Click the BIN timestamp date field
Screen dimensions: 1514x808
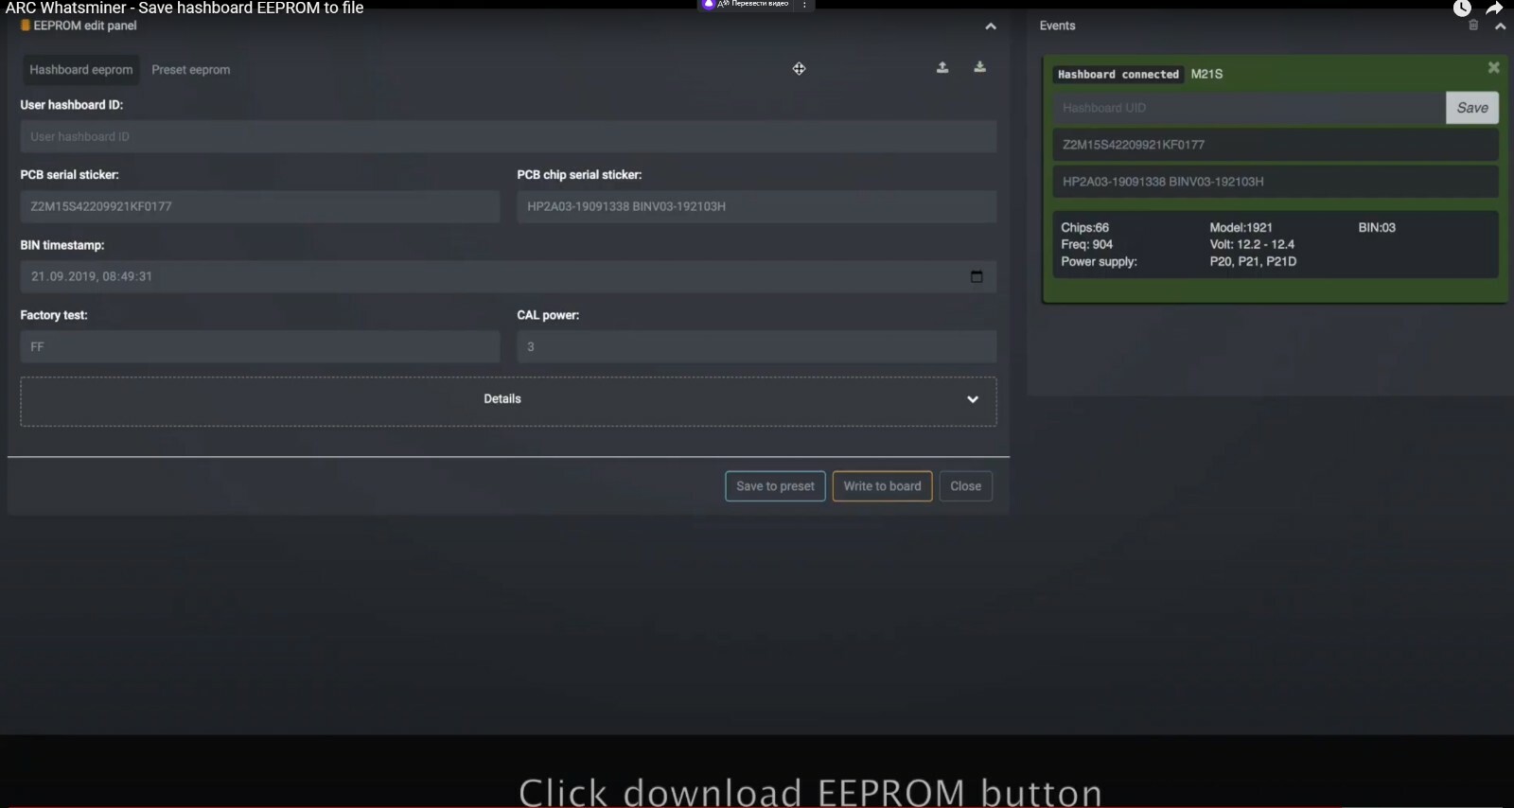coord(508,276)
